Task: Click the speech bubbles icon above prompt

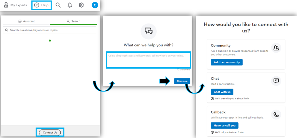Action: pos(148,31)
